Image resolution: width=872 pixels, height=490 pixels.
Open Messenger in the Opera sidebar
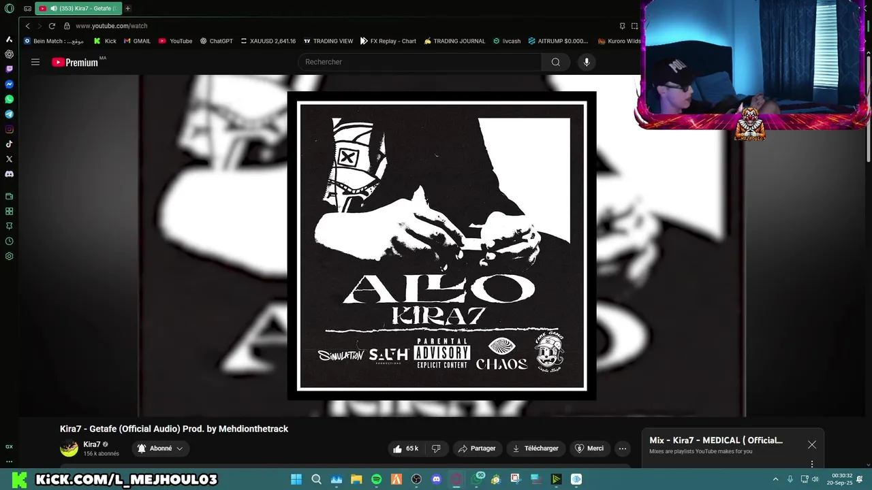coord(9,84)
